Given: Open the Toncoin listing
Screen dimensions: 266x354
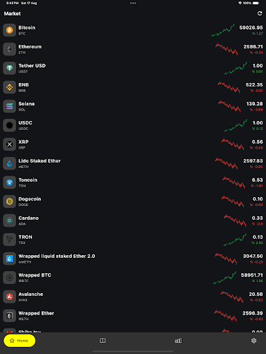Looking at the screenshot, I should (x=133, y=183).
